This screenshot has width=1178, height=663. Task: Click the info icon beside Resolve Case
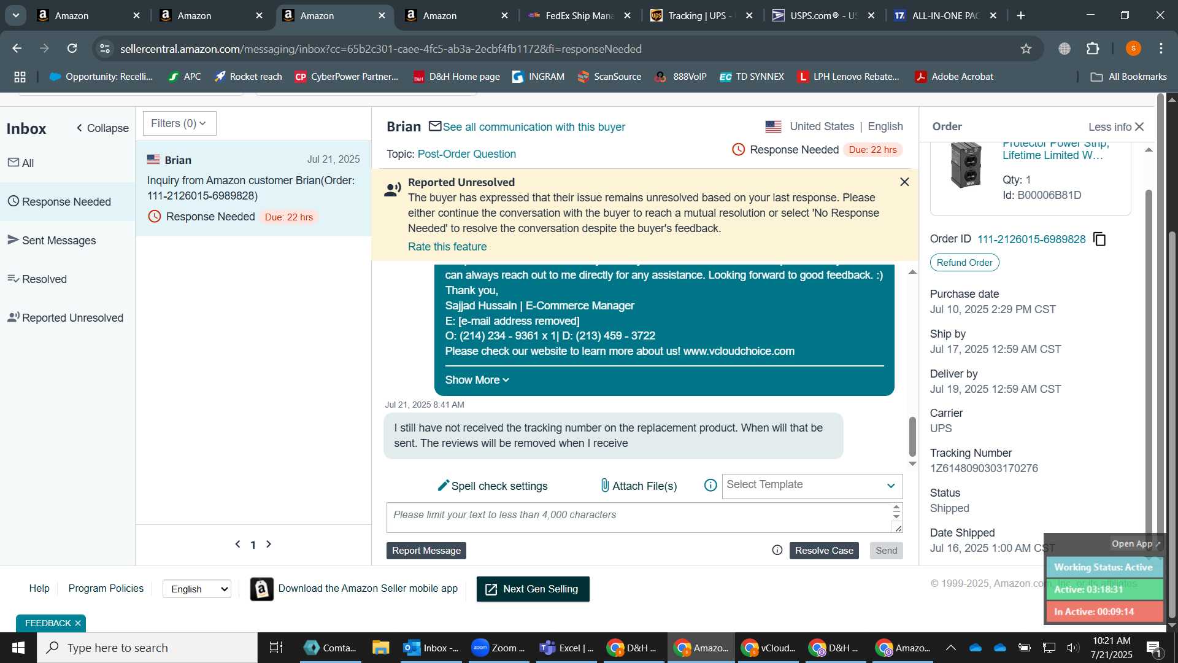pyautogui.click(x=777, y=550)
